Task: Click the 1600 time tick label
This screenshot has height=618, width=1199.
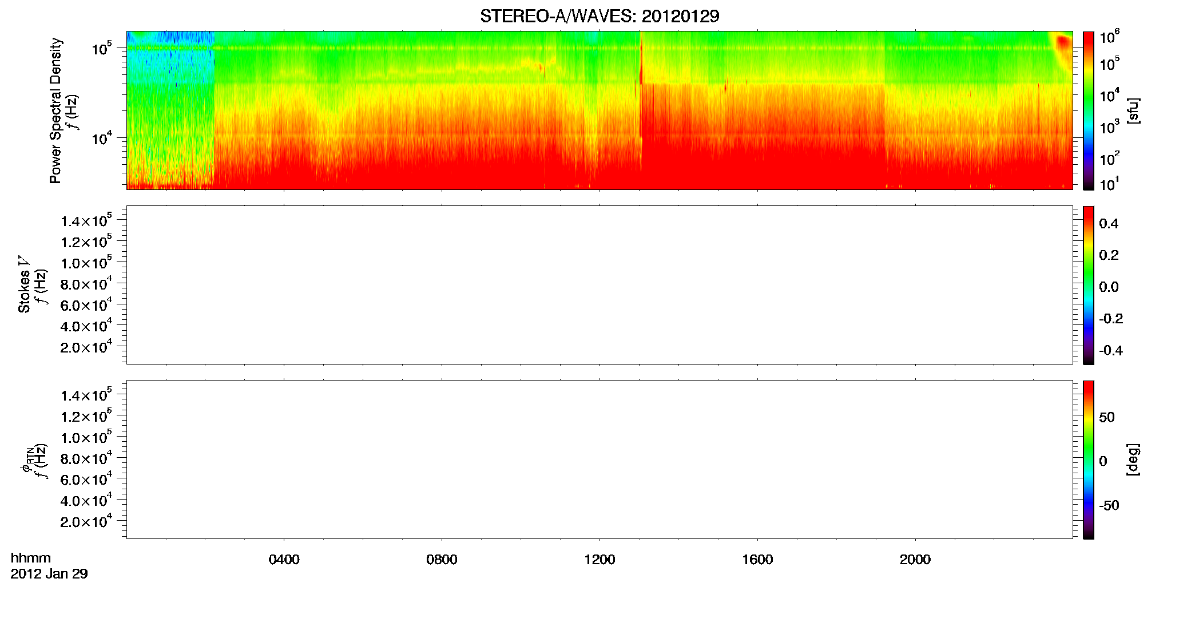Action: [757, 559]
